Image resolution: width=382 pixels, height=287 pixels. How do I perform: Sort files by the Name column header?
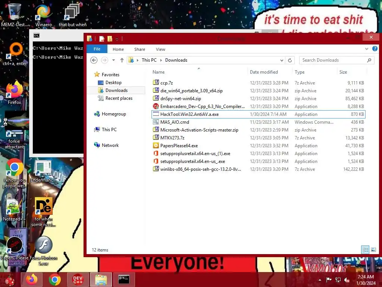[x=199, y=72]
